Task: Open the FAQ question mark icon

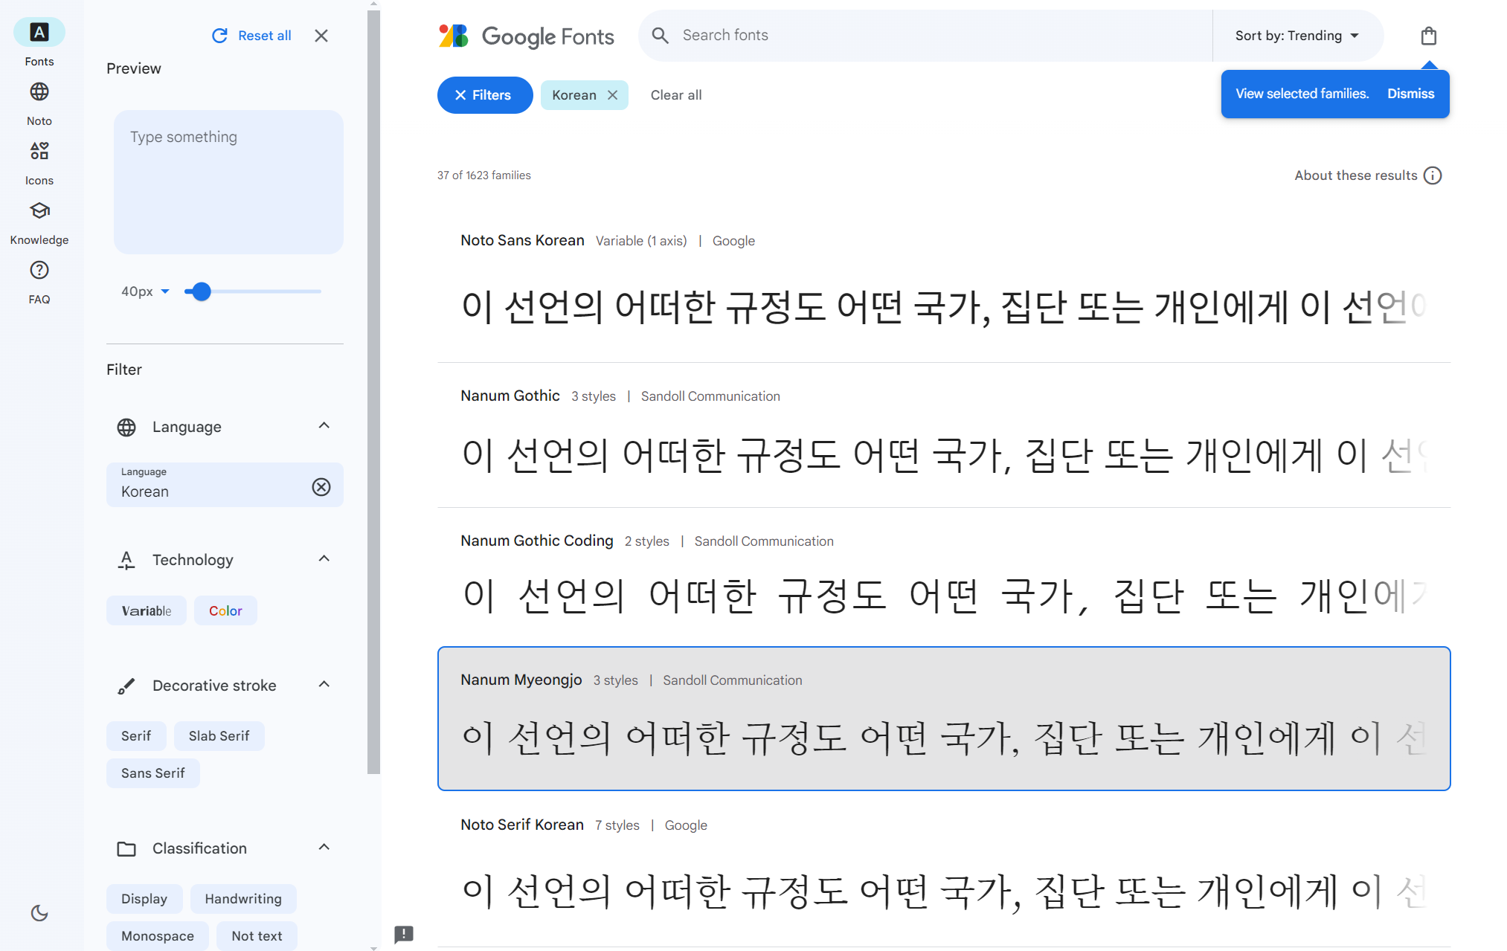Action: pos(39,271)
